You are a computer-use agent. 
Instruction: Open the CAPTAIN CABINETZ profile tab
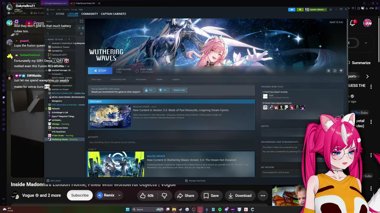[x=113, y=14]
